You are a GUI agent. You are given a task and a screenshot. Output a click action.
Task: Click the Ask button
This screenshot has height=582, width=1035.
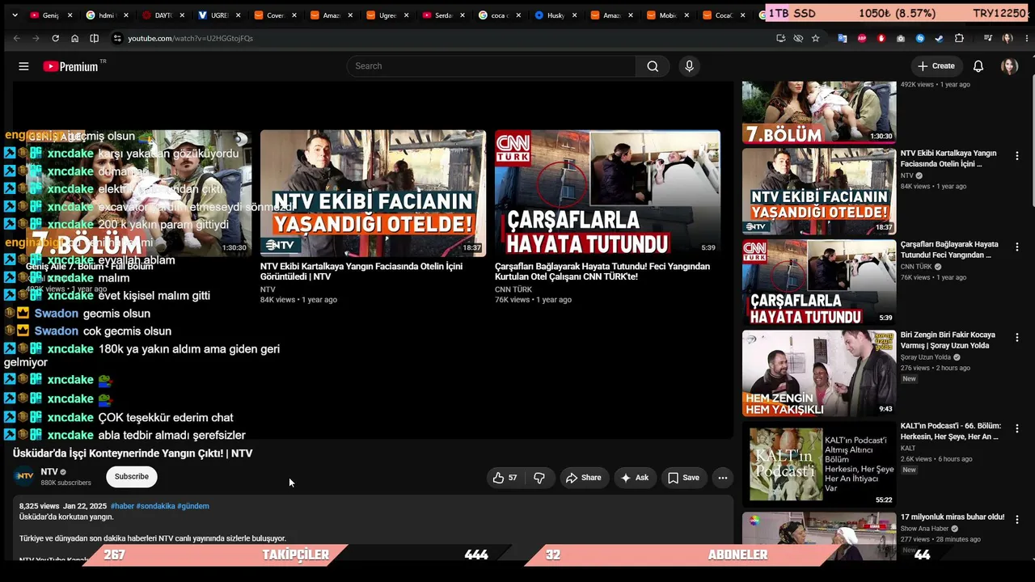(x=635, y=478)
